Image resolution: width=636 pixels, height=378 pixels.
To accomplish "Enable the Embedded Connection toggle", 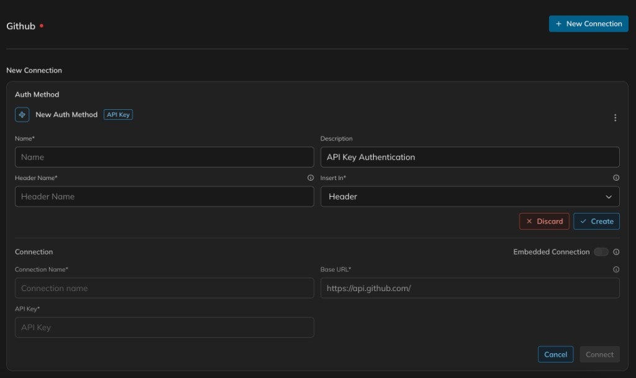I will [601, 251].
